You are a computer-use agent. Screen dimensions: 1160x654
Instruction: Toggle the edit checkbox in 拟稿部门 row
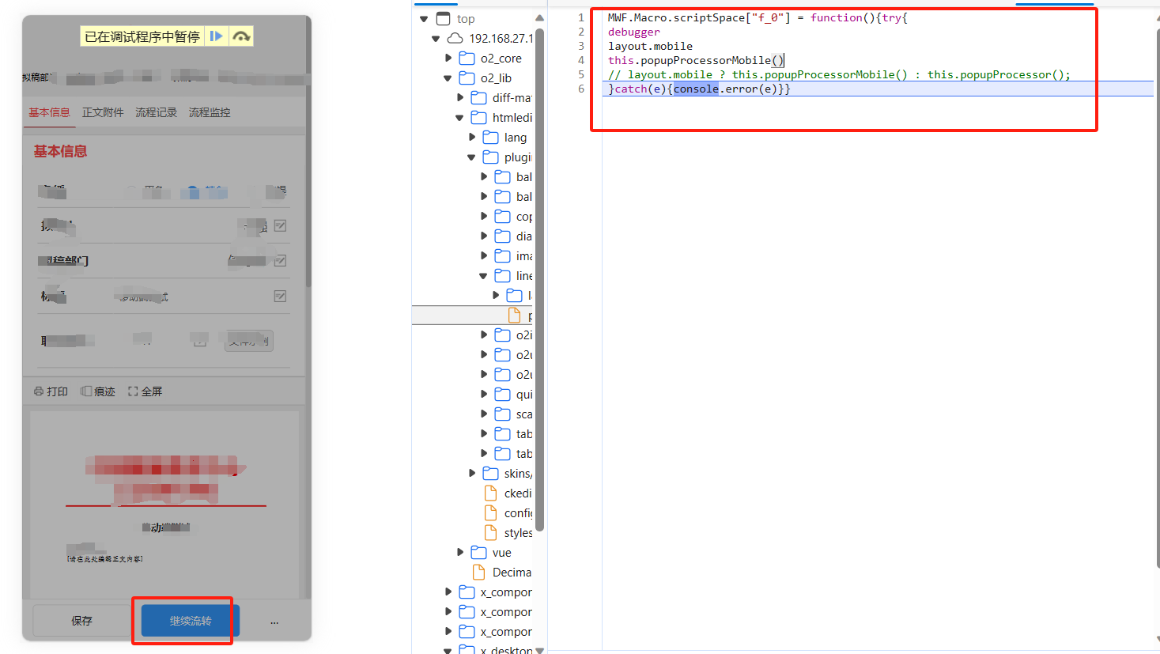pos(280,261)
